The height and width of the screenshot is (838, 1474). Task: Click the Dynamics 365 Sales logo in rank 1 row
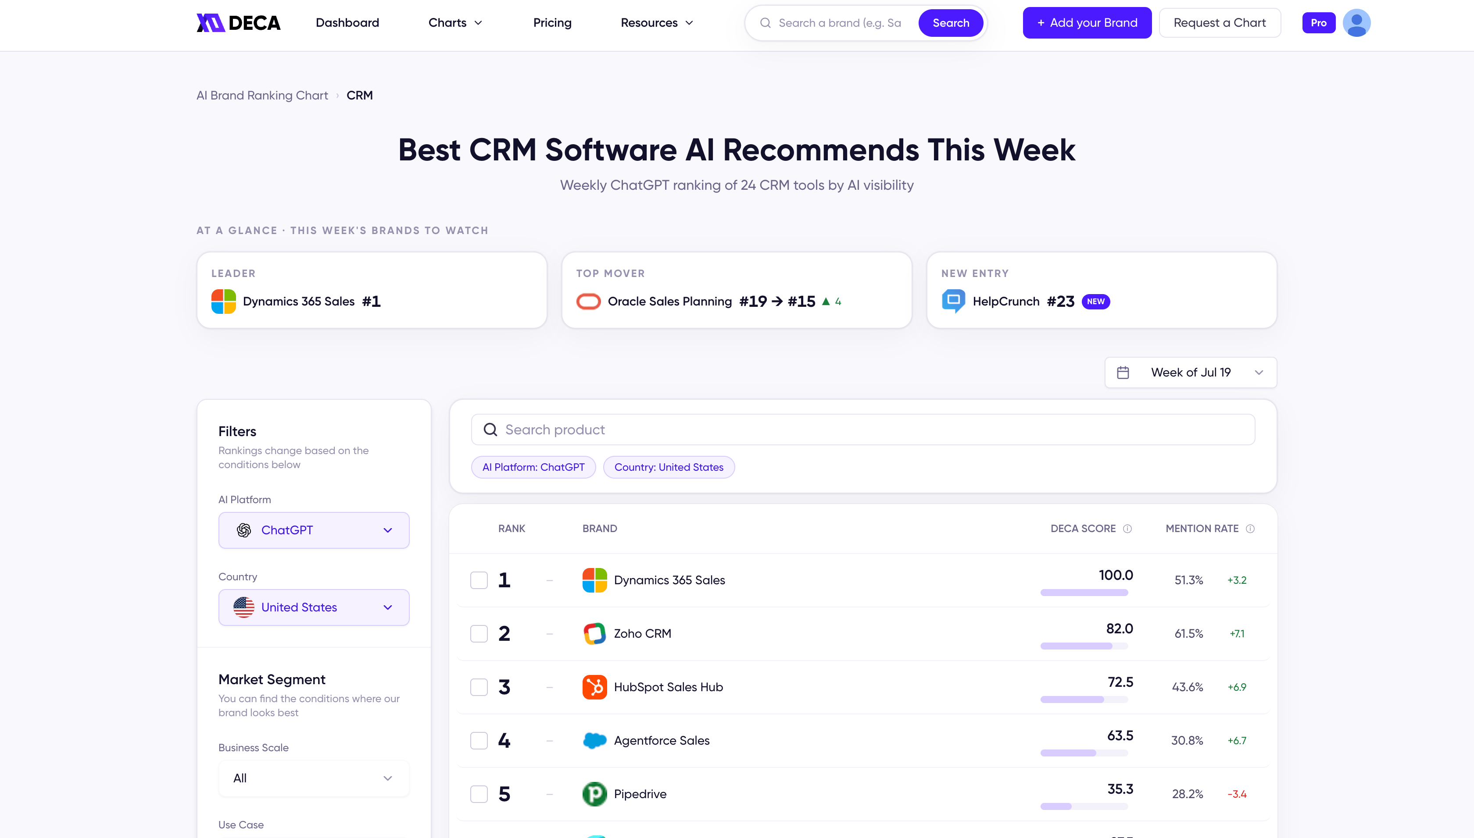click(594, 580)
